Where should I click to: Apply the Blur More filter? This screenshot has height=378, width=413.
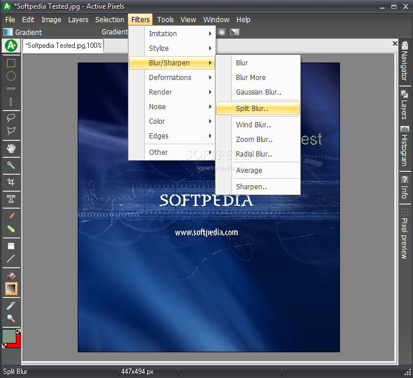(258, 78)
